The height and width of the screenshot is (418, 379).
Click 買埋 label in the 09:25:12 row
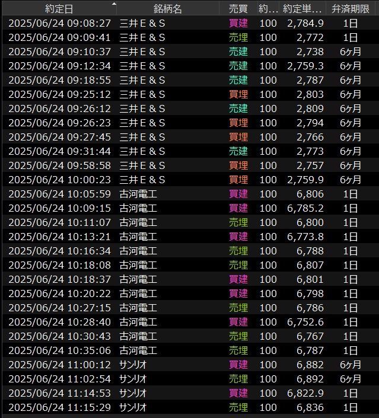[x=238, y=94]
